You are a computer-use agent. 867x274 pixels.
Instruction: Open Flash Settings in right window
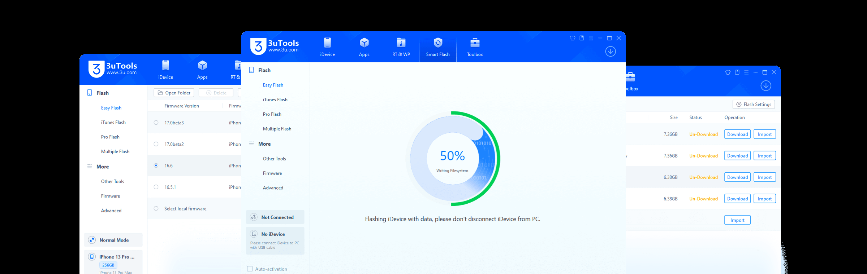pyautogui.click(x=754, y=104)
